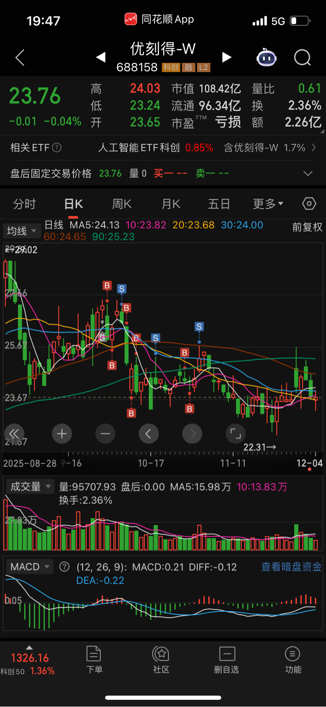326x707 pixels.
Task: Select the 日K tab
Action: click(73, 204)
